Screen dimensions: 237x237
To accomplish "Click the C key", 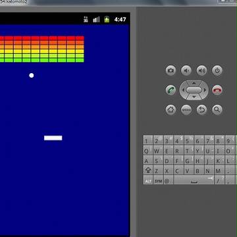I will coord(178,170).
